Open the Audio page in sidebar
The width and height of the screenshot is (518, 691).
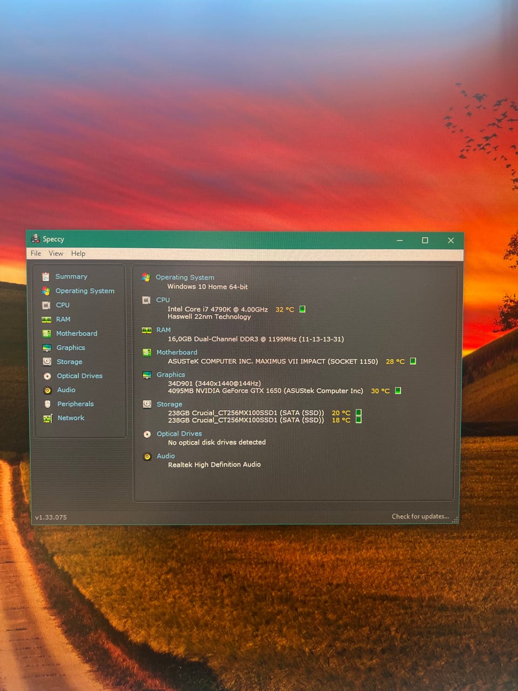(x=66, y=390)
